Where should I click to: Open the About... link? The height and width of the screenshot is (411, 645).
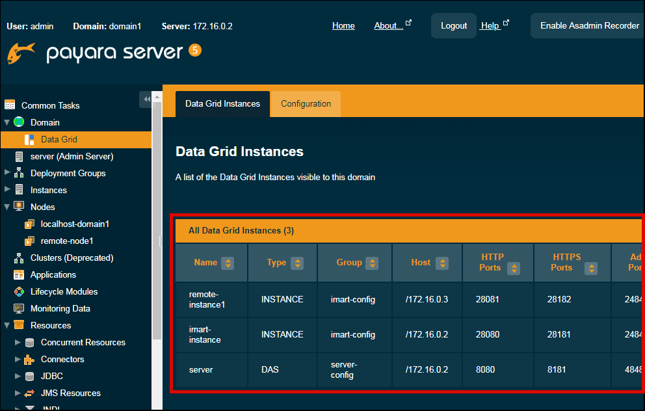[x=388, y=25]
